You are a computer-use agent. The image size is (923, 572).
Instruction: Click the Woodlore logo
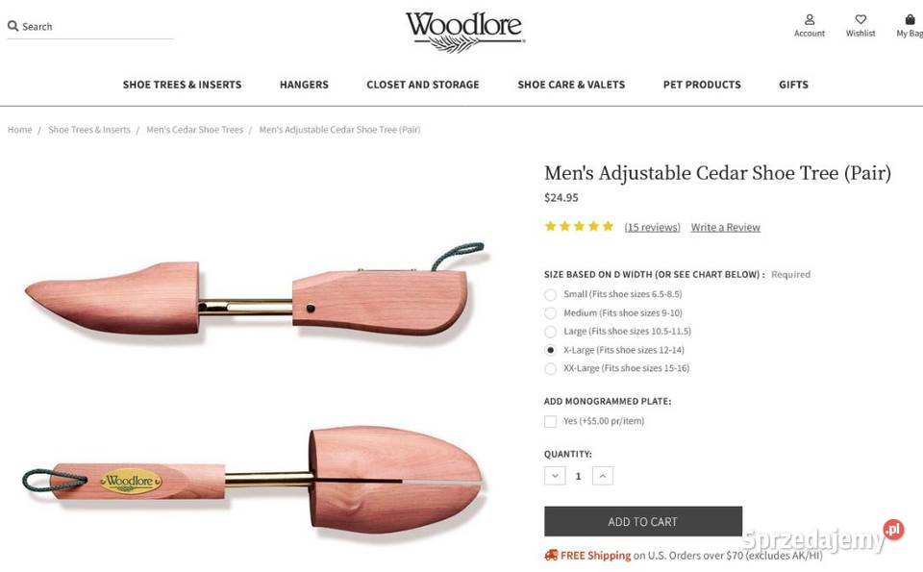tap(464, 30)
